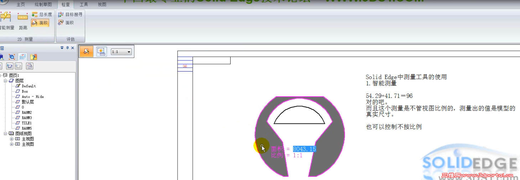520x180 pixels.
Task: Select the layer named 0
Action: click(23, 107)
